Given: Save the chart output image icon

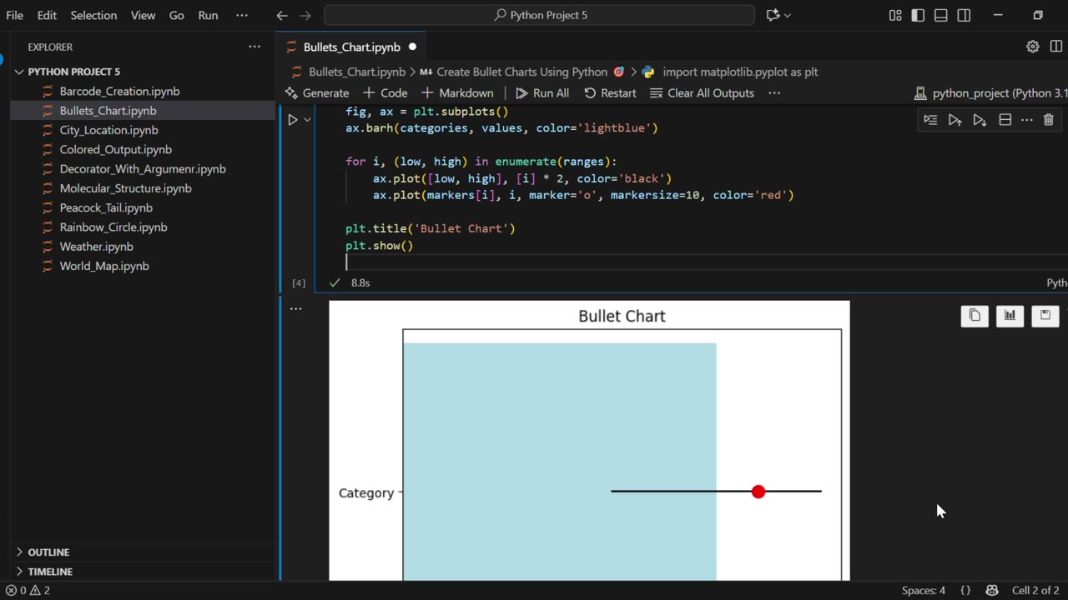Looking at the screenshot, I should [1045, 315].
